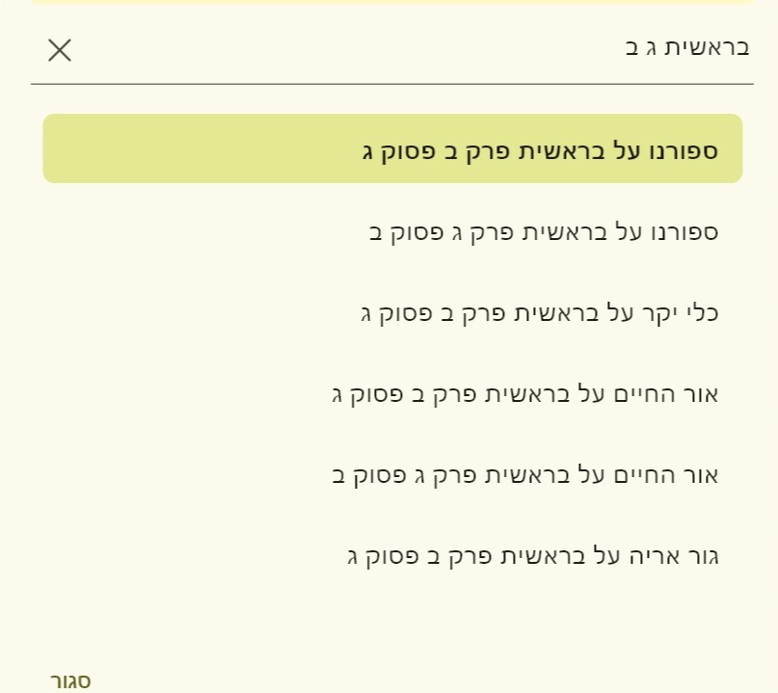Select אור החיים על בראשית פרק ג פסוק ב

pos(524,474)
